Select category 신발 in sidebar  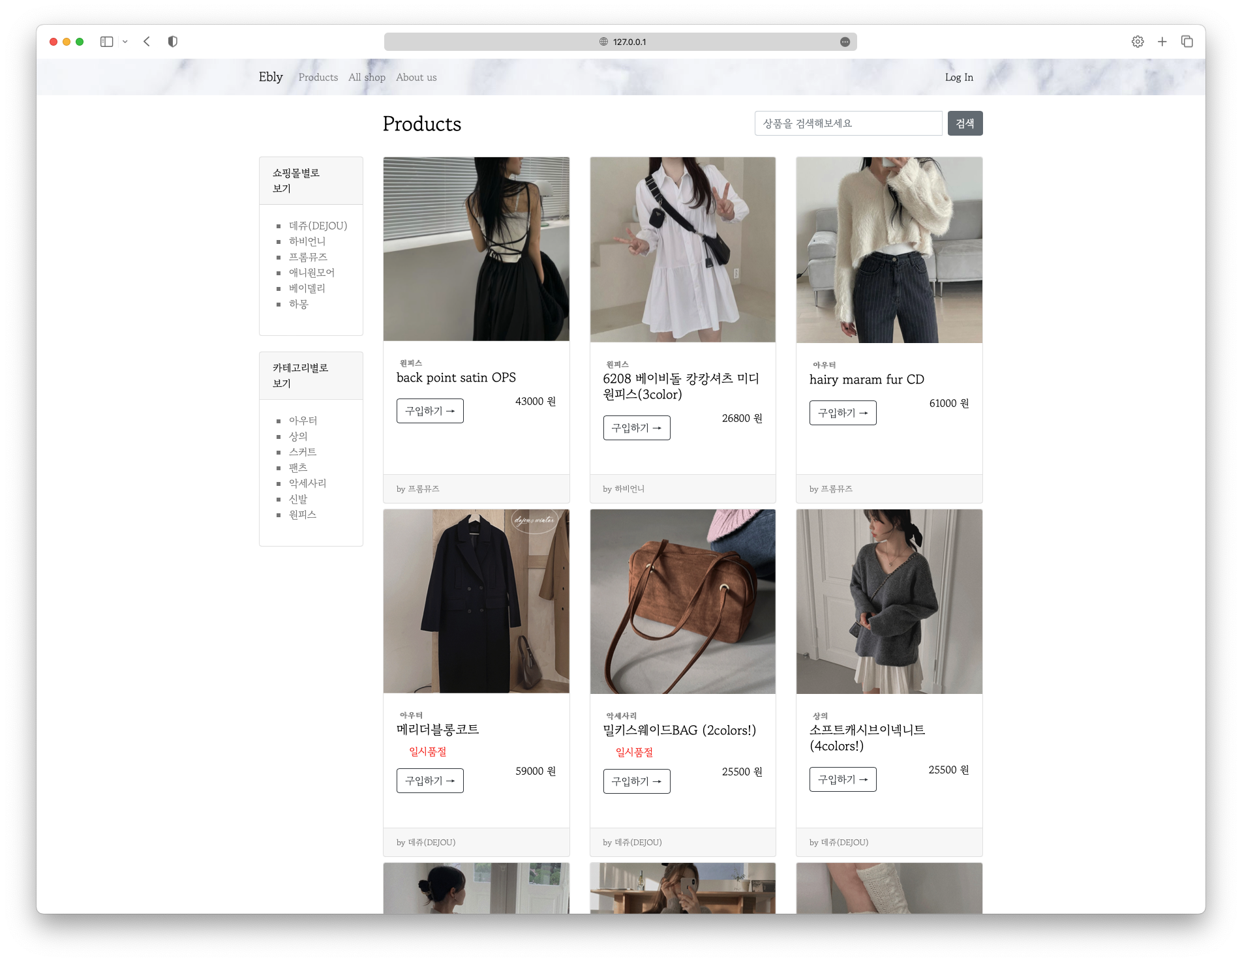298,499
